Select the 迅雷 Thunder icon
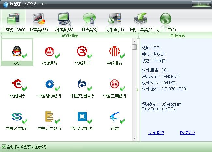This screenshot has width=212, height=152. 115,116
